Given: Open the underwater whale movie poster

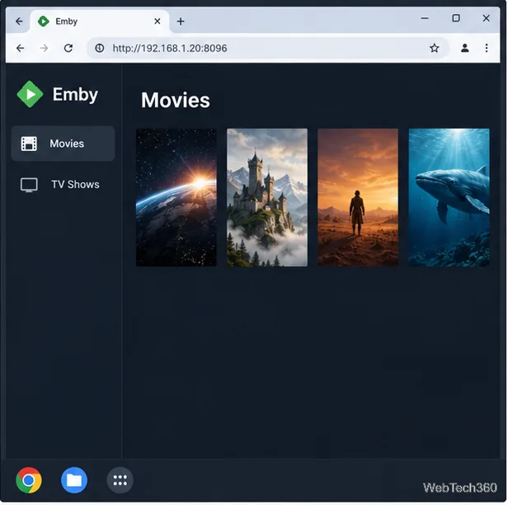Looking at the screenshot, I should coord(449,197).
